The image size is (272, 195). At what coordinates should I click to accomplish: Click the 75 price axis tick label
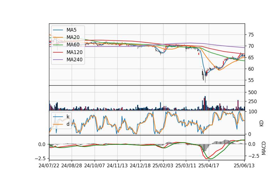point(251,35)
